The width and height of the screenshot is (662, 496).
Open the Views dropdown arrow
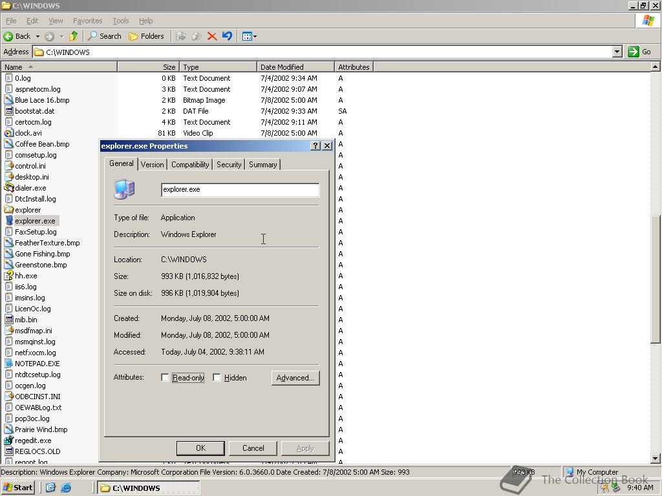point(255,36)
